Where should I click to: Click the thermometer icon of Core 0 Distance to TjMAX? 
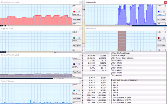click(112, 98)
